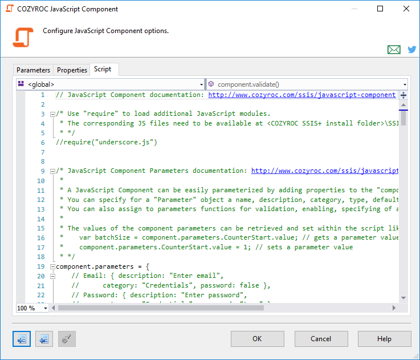Click the Help button

click(x=384, y=339)
